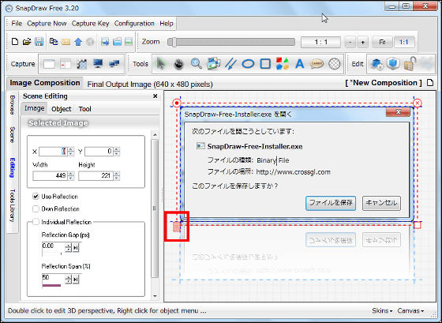Click the Scene Editing panel vertical scrollbar
Screen dimensions: 442x323
[x=155, y=215]
